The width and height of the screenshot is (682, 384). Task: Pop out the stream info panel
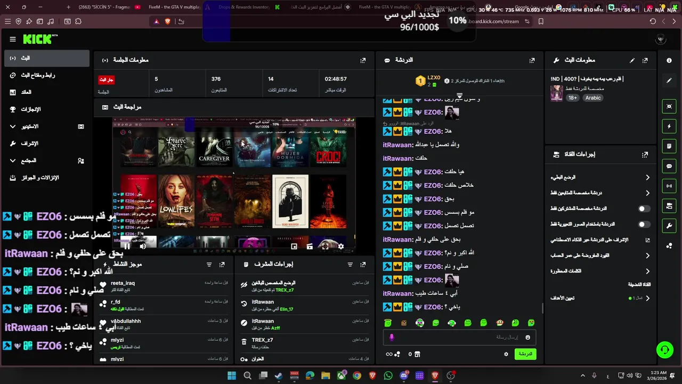(x=645, y=60)
